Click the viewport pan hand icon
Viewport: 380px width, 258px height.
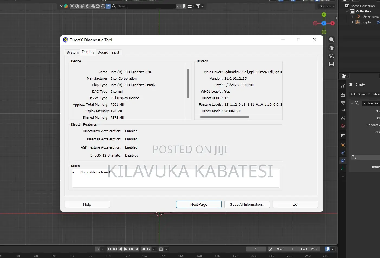[x=331, y=48]
